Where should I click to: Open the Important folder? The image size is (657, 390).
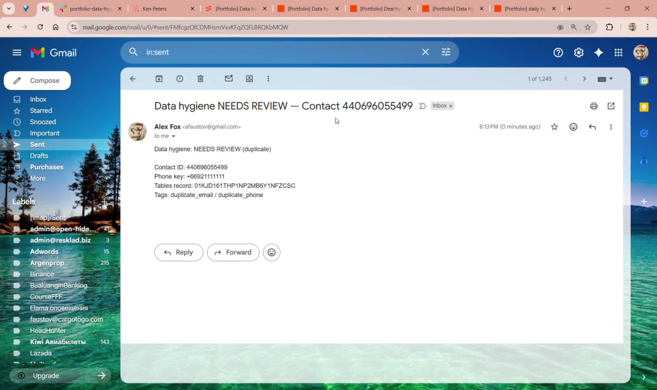tap(45, 133)
